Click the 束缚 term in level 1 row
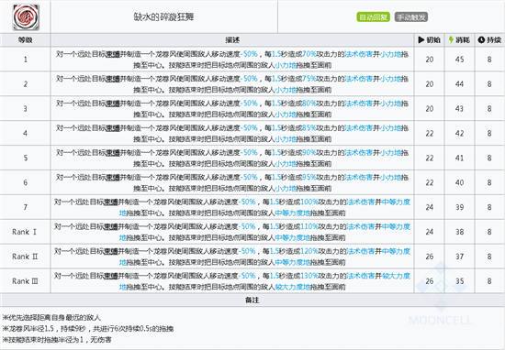 (x=113, y=54)
